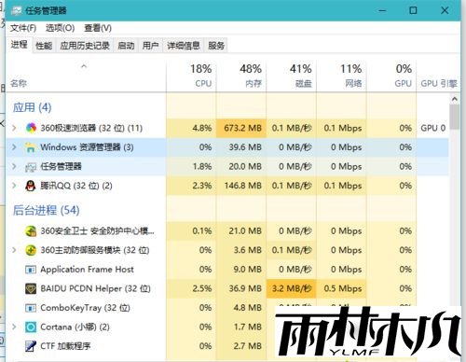This screenshot has width=466, height=362.
Task: Click the CTF 加载程序 pen icon
Action: tap(31, 346)
